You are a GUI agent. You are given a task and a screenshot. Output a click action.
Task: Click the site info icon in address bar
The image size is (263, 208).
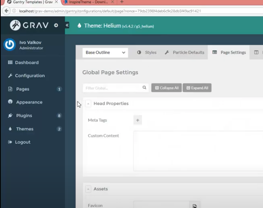point(14,11)
